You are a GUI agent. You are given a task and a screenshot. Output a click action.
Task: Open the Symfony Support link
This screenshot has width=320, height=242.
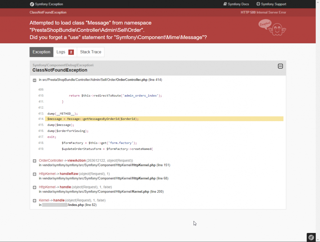[x=271, y=4]
